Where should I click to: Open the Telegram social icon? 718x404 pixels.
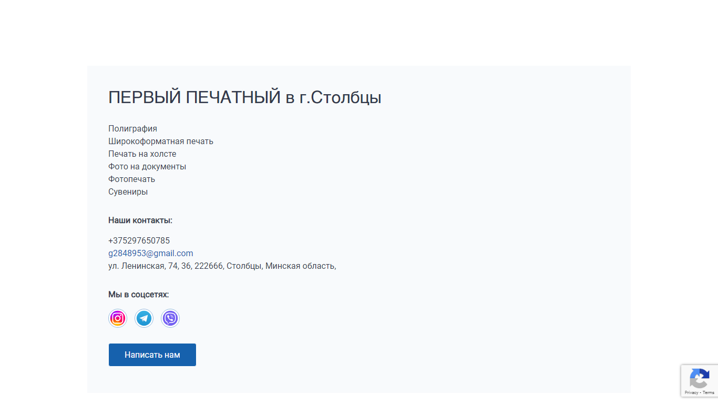144,318
